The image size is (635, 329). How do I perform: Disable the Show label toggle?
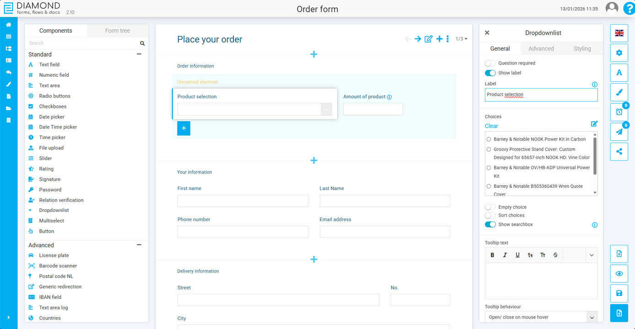490,73
